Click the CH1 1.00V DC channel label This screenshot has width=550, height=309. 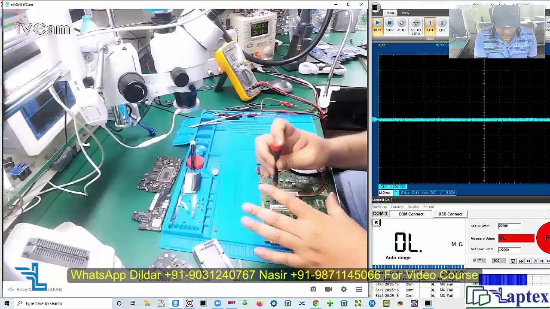(x=393, y=187)
